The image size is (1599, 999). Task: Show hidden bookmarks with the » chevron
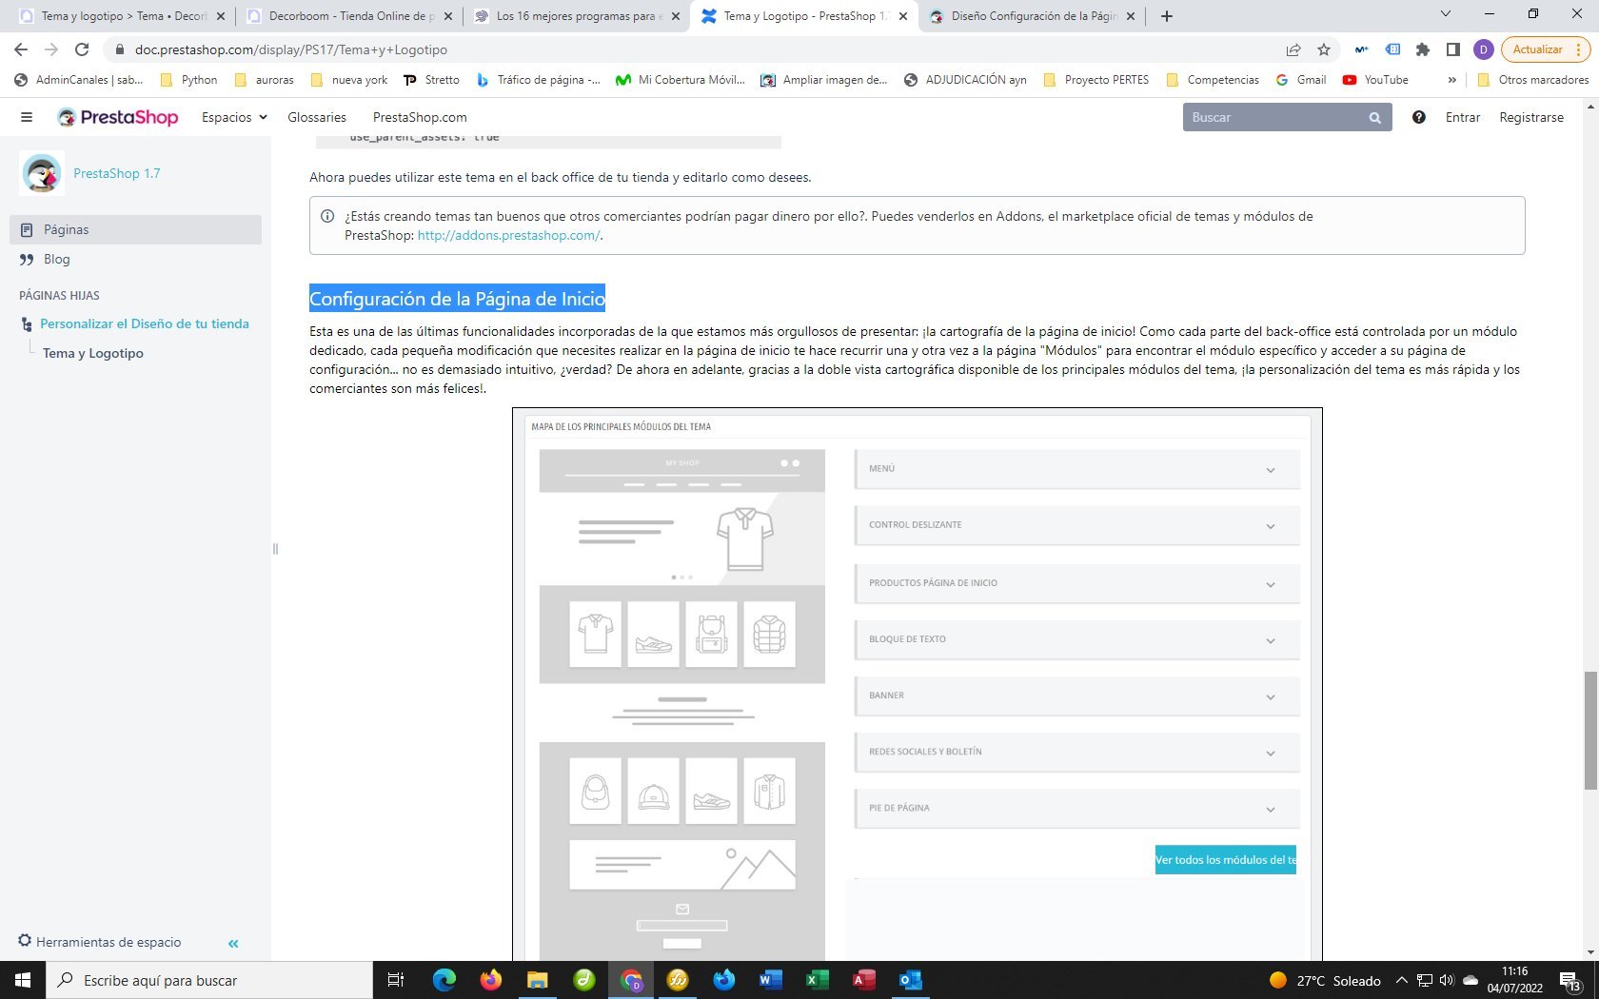pyautogui.click(x=1451, y=80)
